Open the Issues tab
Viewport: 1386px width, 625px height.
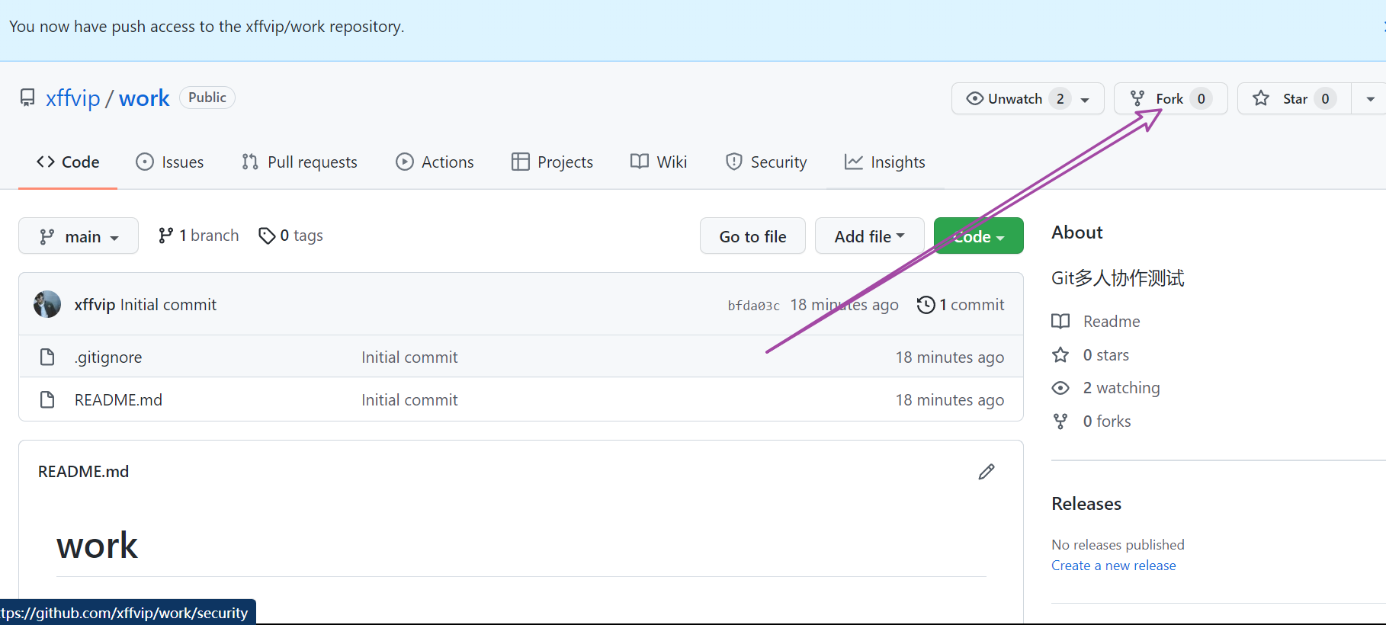point(170,162)
